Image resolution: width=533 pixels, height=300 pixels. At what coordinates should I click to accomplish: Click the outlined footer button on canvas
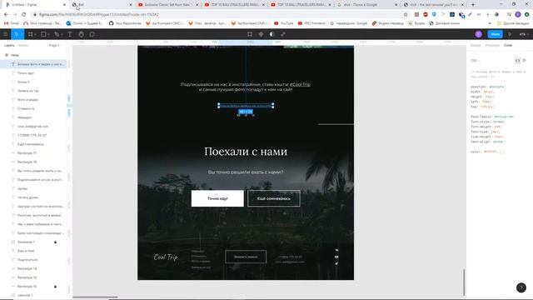(x=246, y=257)
